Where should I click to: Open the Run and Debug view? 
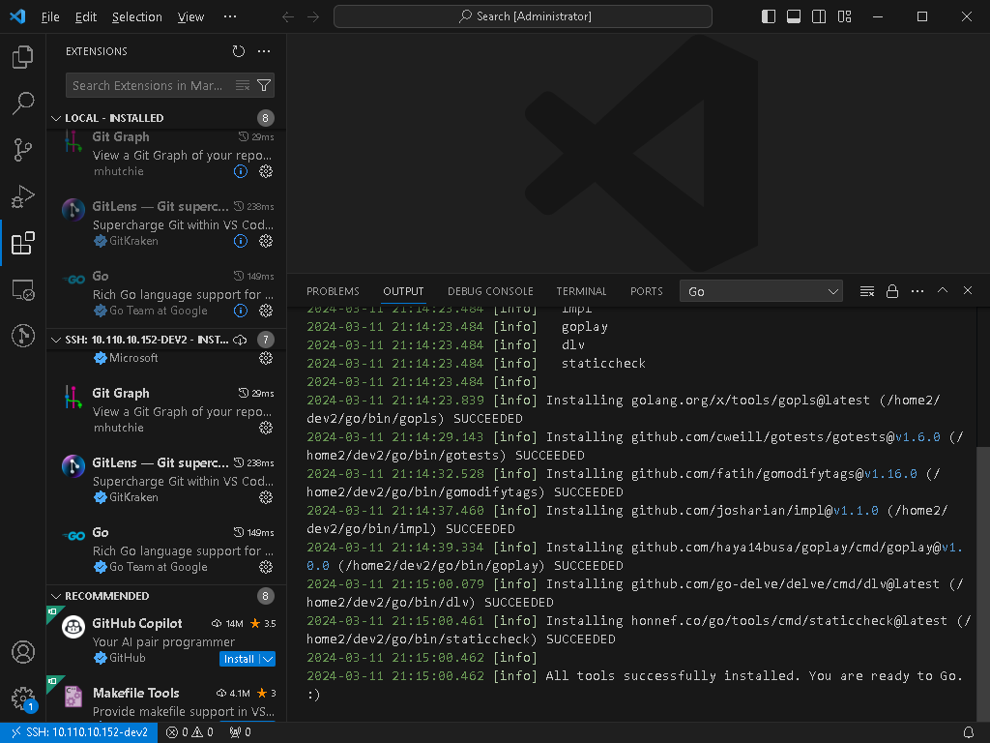coord(23,196)
